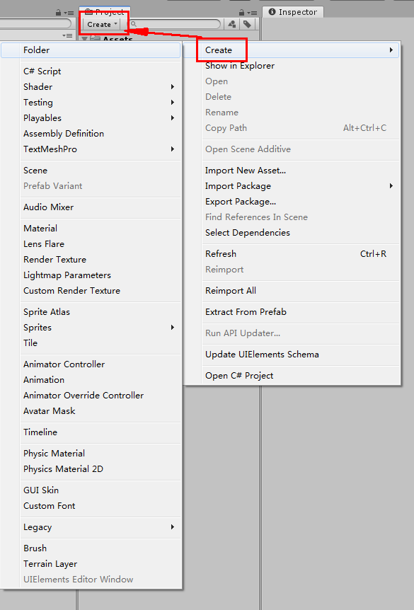Click the Project search field
Screen dimensions: 414x610
click(174, 24)
